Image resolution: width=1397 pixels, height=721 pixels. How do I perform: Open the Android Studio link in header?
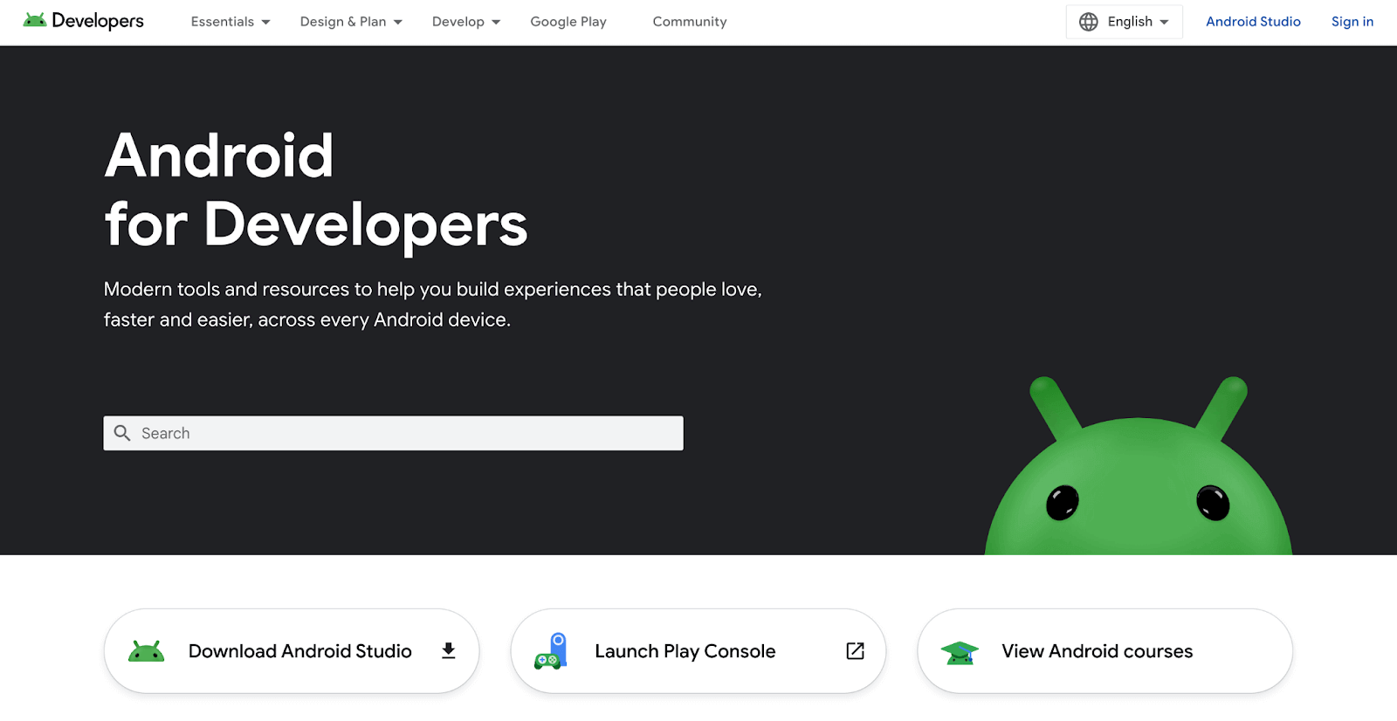pyautogui.click(x=1253, y=22)
